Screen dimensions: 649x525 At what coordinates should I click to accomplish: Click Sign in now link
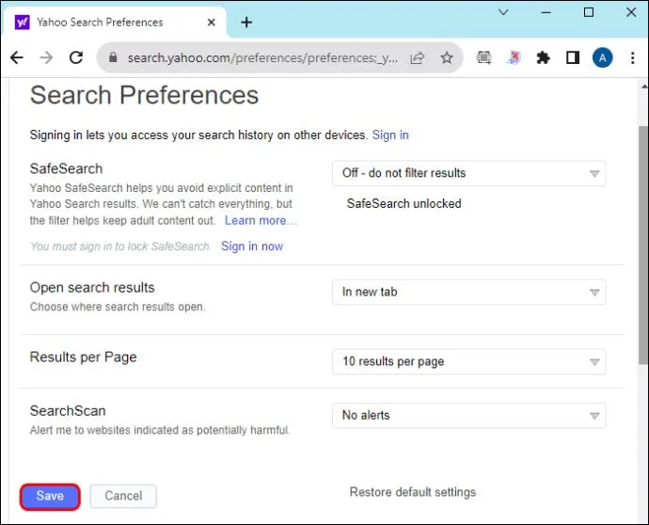click(252, 246)
